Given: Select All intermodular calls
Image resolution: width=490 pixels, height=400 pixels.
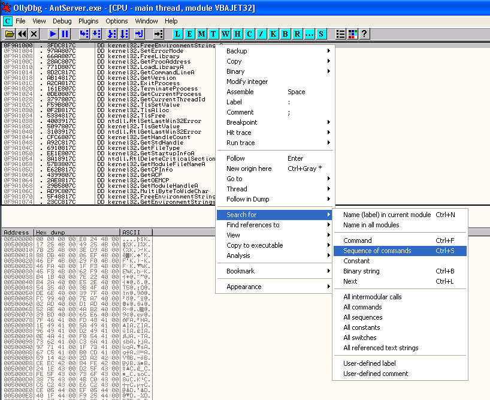Looking at the screenshot, I should click(x=400, y=297).
